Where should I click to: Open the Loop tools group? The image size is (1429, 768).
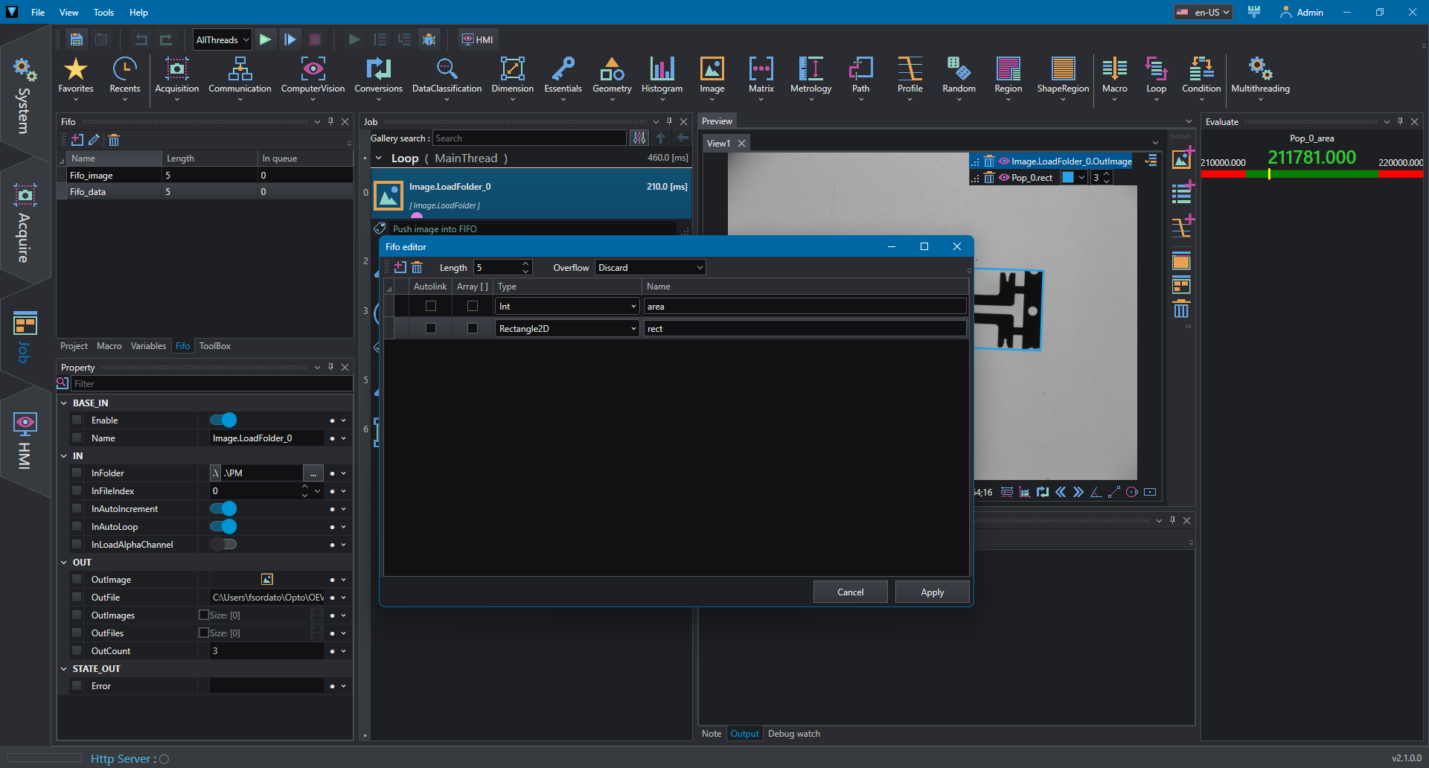(x=1157, y=77)
